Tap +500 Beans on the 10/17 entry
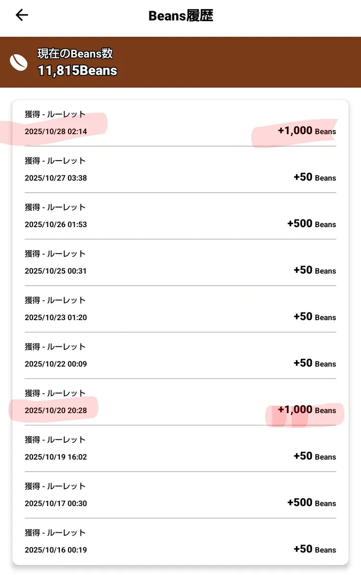361x575 pixels. tap(311, 503)
